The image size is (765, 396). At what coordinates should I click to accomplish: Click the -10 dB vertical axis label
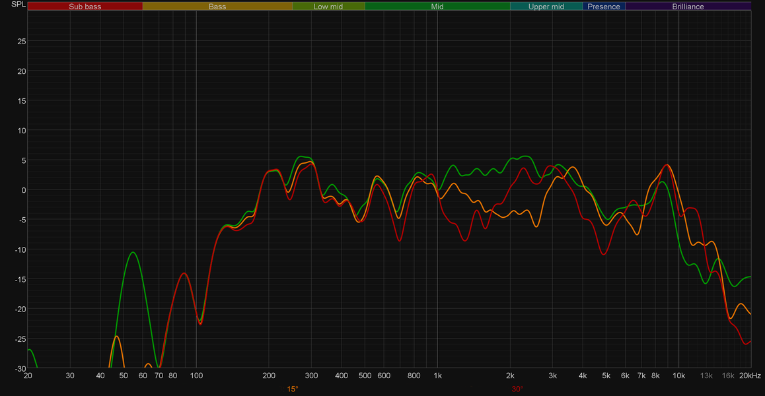(x=20, y=249)
